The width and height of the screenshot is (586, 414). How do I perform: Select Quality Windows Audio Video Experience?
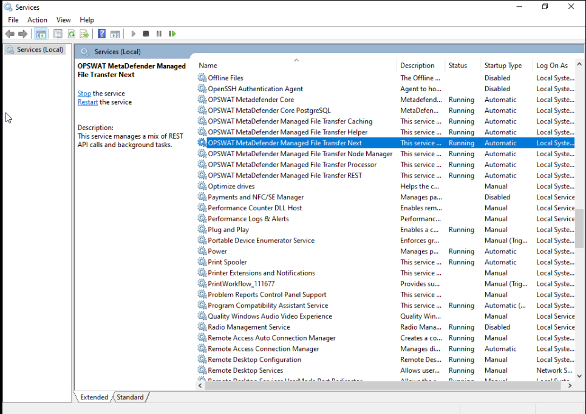386,316
